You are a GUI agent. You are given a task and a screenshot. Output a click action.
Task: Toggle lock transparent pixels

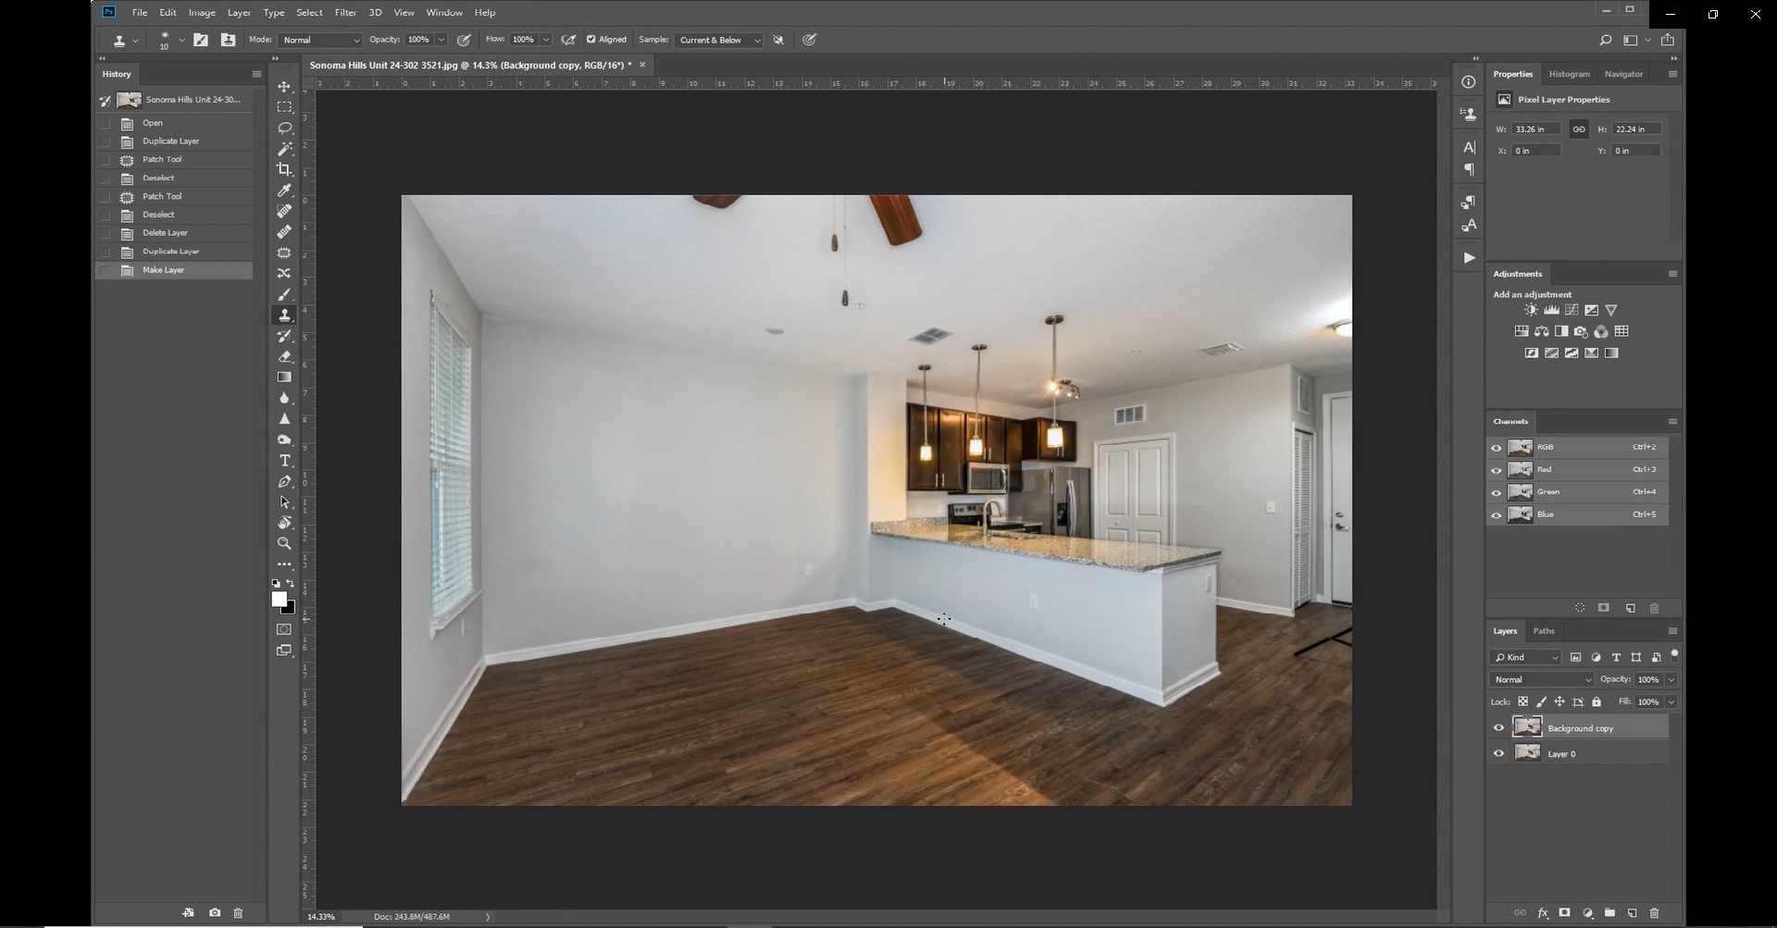[1522, 701]
